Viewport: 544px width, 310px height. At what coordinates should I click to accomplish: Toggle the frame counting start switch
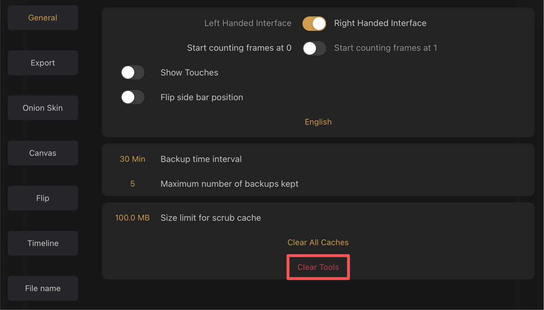tap(314, 48)
